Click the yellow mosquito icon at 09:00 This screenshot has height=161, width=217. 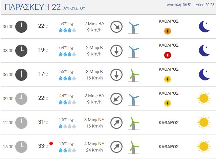pos(168,103)
